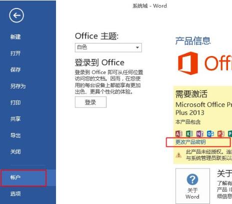Click the 系统城 - Word title text
Viewport: 232px width, 204px height.
149,6
